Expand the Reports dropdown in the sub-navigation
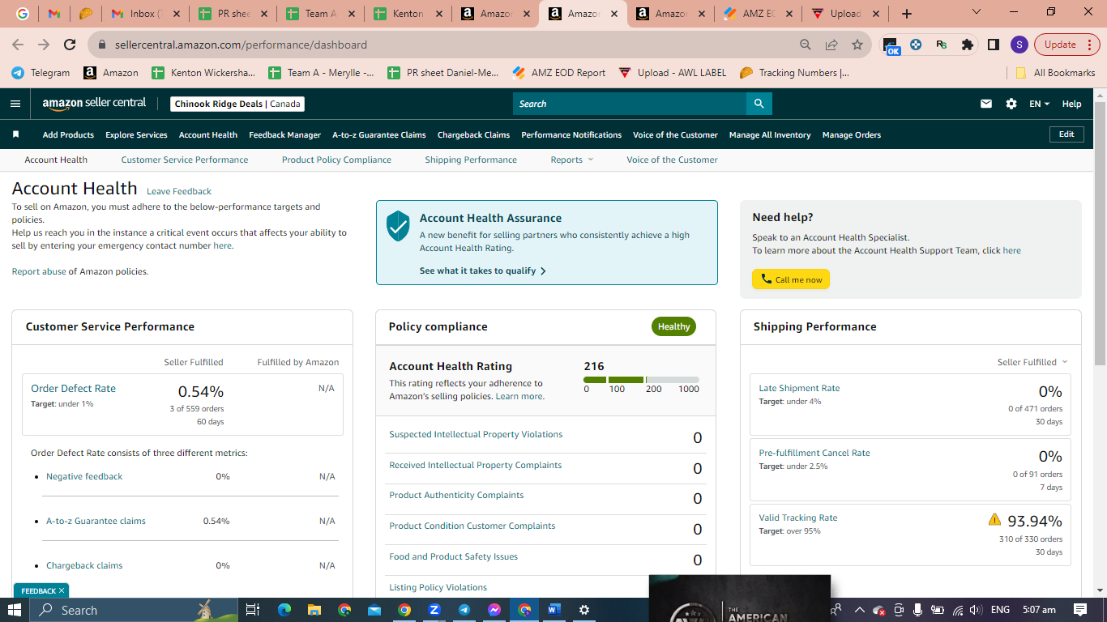 click(x=572, y=160)
